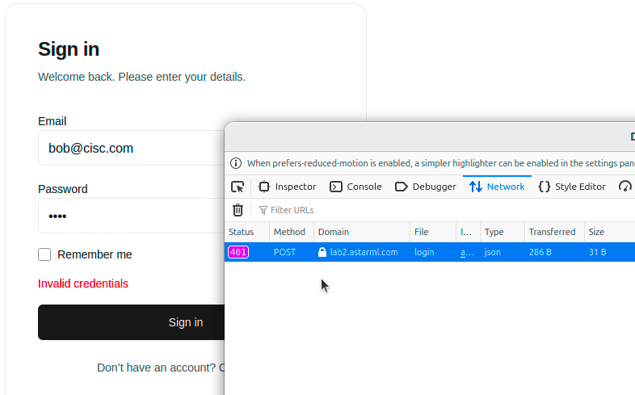Pick an element with the DevTools picker icon
635x395 pixels.
click(238, 187)
